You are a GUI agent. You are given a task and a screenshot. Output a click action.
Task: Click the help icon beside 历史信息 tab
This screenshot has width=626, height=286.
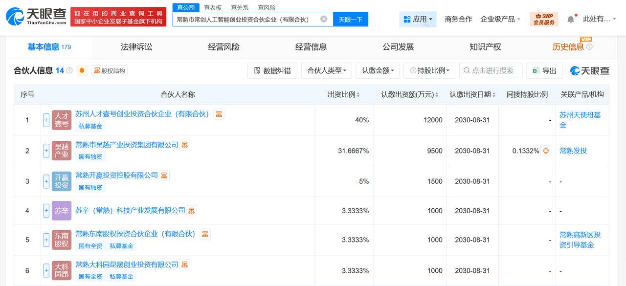pyautogui.click(x=589, y=47)
